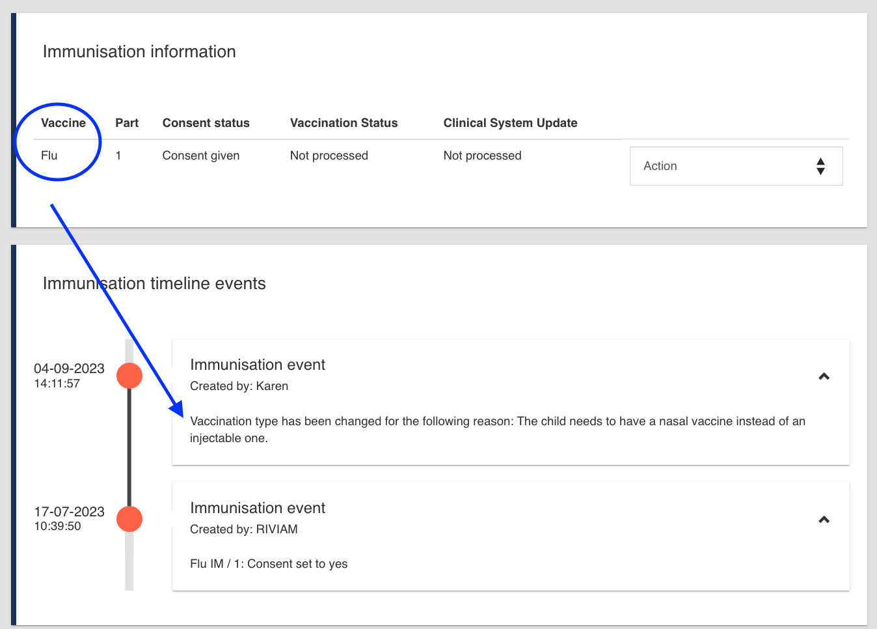This screenshot has height=629, width=877.
Task: Click the Consent status column header
Action: point(206,123)
